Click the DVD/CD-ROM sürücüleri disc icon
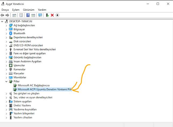Screen dimensions: 173x127 tap(10, 45)
